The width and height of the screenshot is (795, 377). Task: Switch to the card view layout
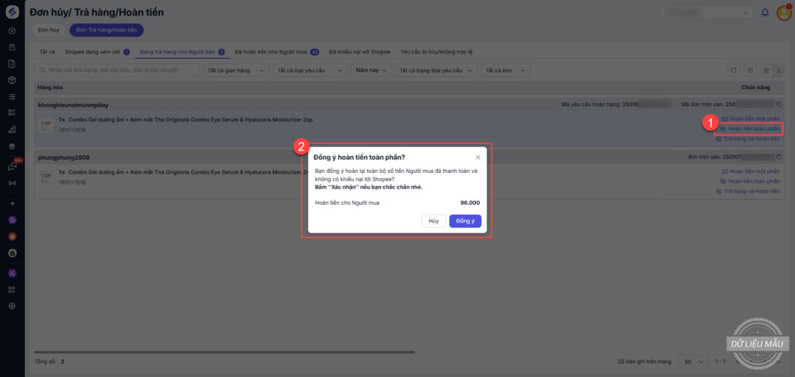[x=766, y=71]
